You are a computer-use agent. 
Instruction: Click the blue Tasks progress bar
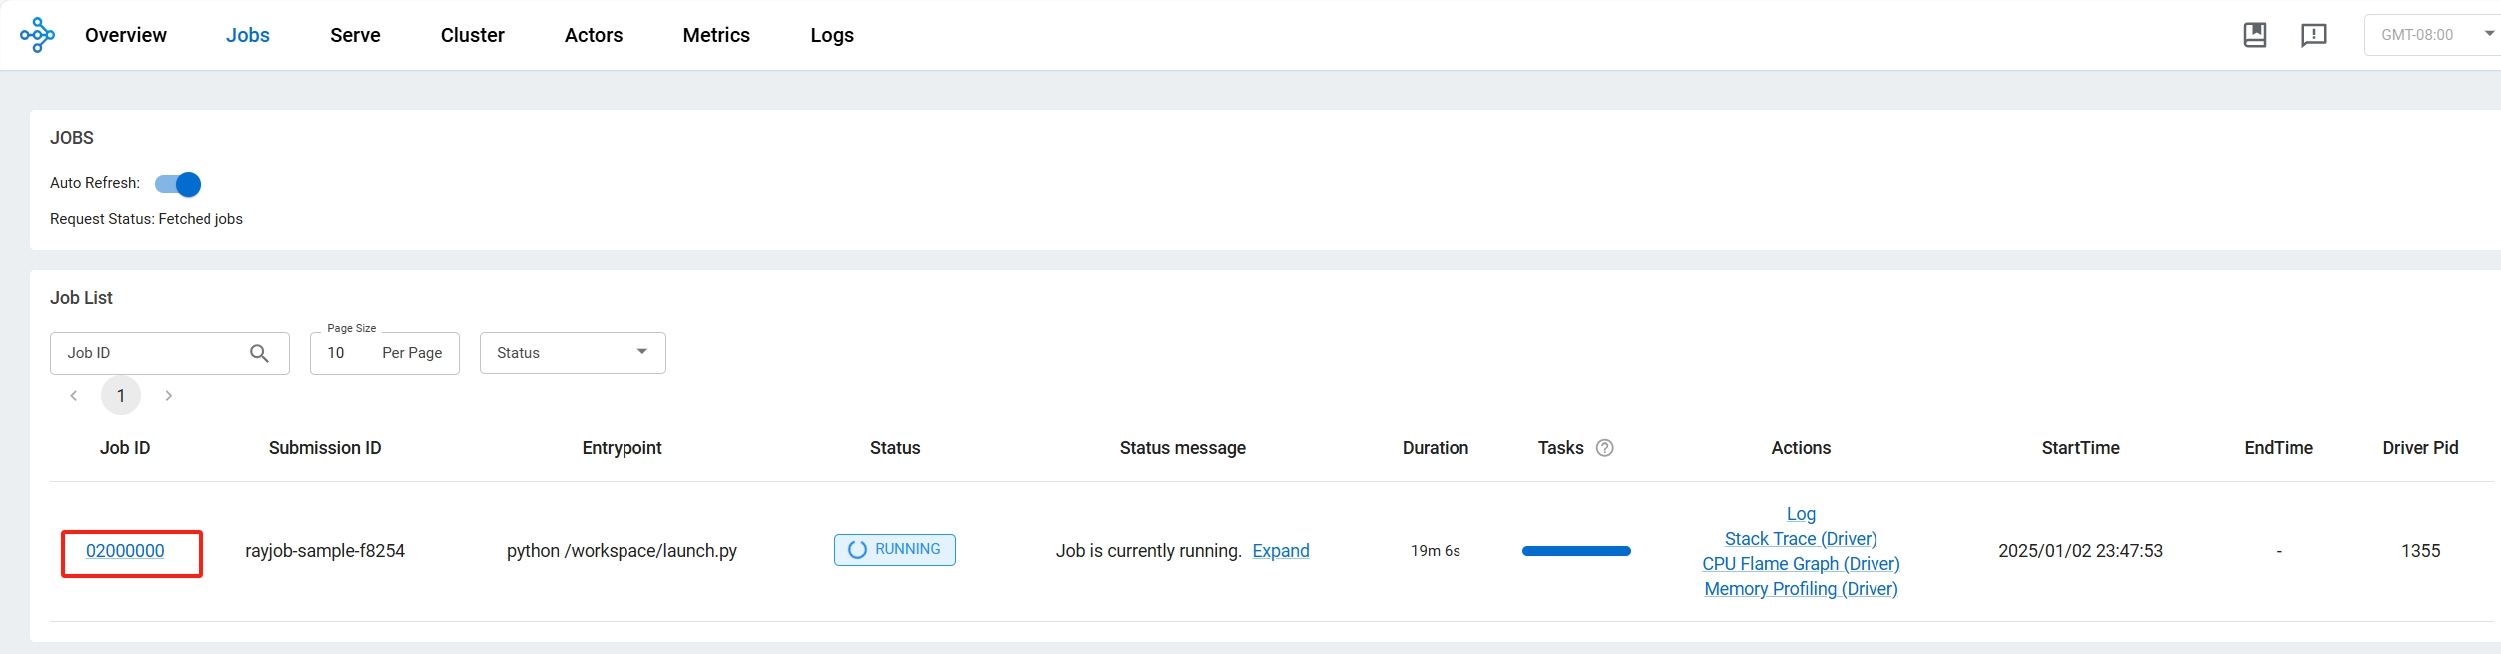point(1575,551)
